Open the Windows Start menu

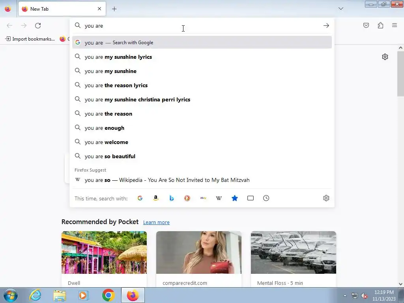10,295
